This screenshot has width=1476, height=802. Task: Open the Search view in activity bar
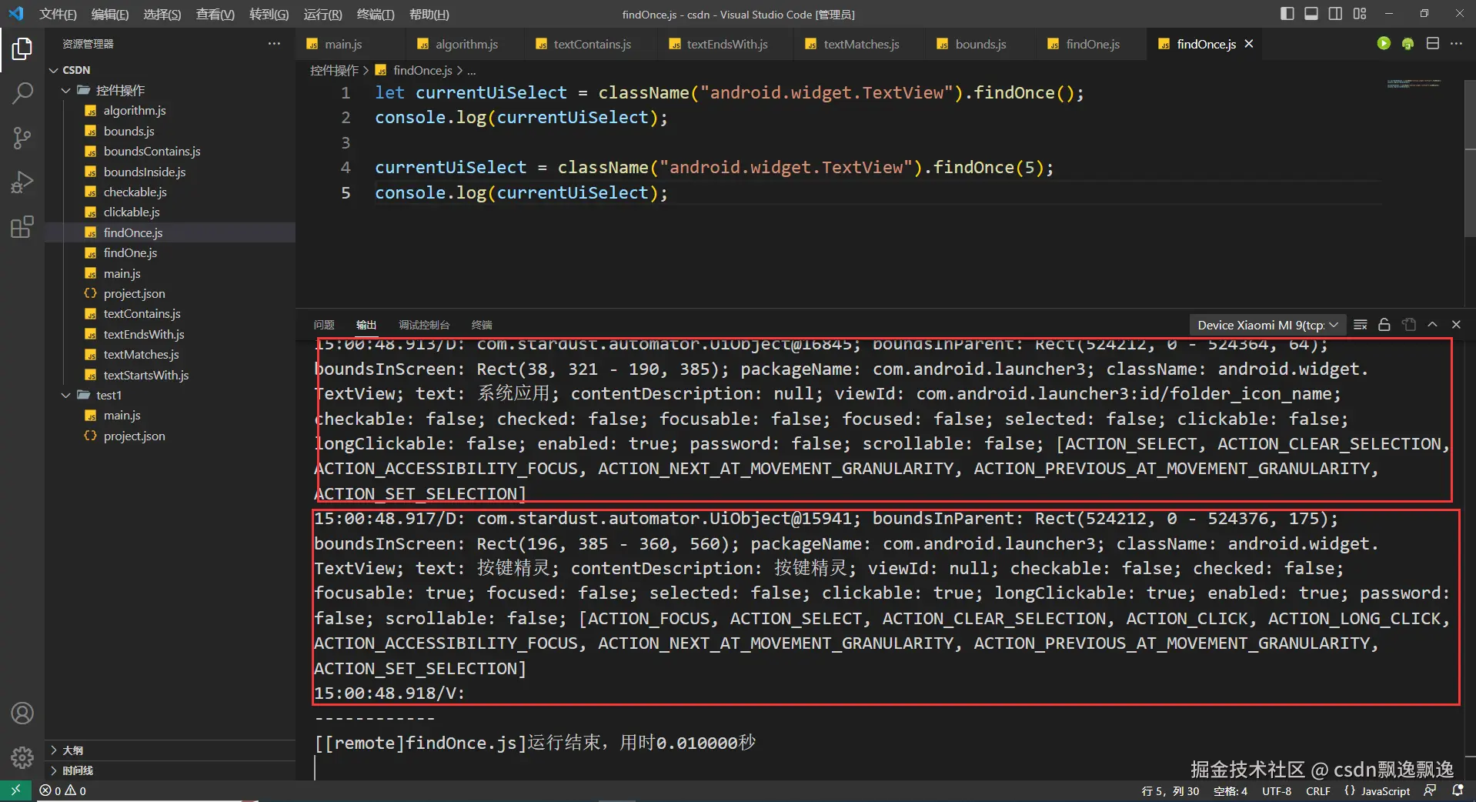(x=22, y=93)
